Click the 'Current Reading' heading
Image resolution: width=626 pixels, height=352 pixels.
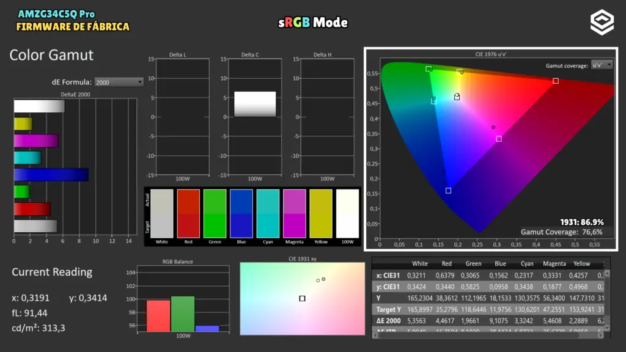[x=52, y=272]
